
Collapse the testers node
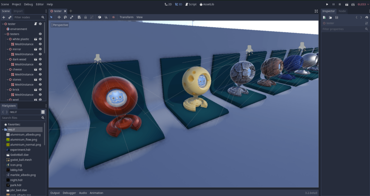pyautogui.click(x=5, y=34)
